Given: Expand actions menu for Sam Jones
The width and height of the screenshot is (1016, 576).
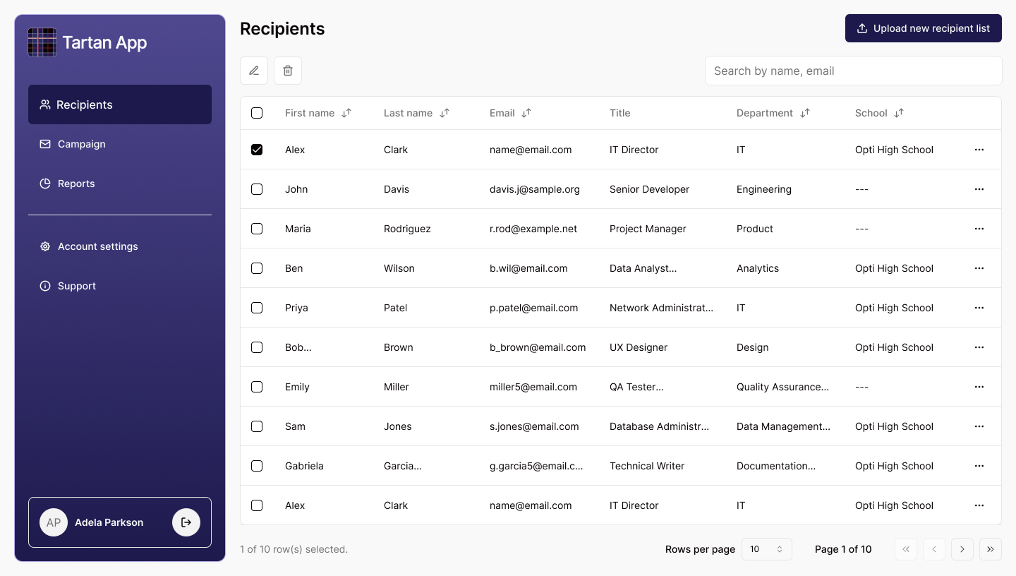Looking at the screenshot, I should [x=979, y=426].
